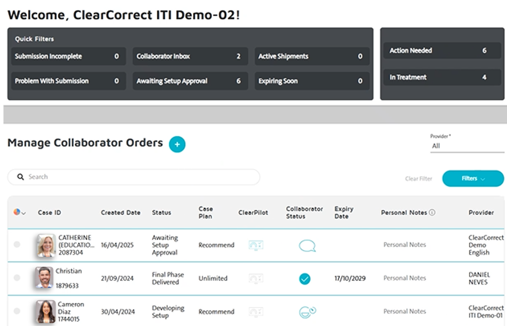Click case ID 1744015 text
Image resolution: width=507 pixels, height=326 pixels.
coord(69,319)
